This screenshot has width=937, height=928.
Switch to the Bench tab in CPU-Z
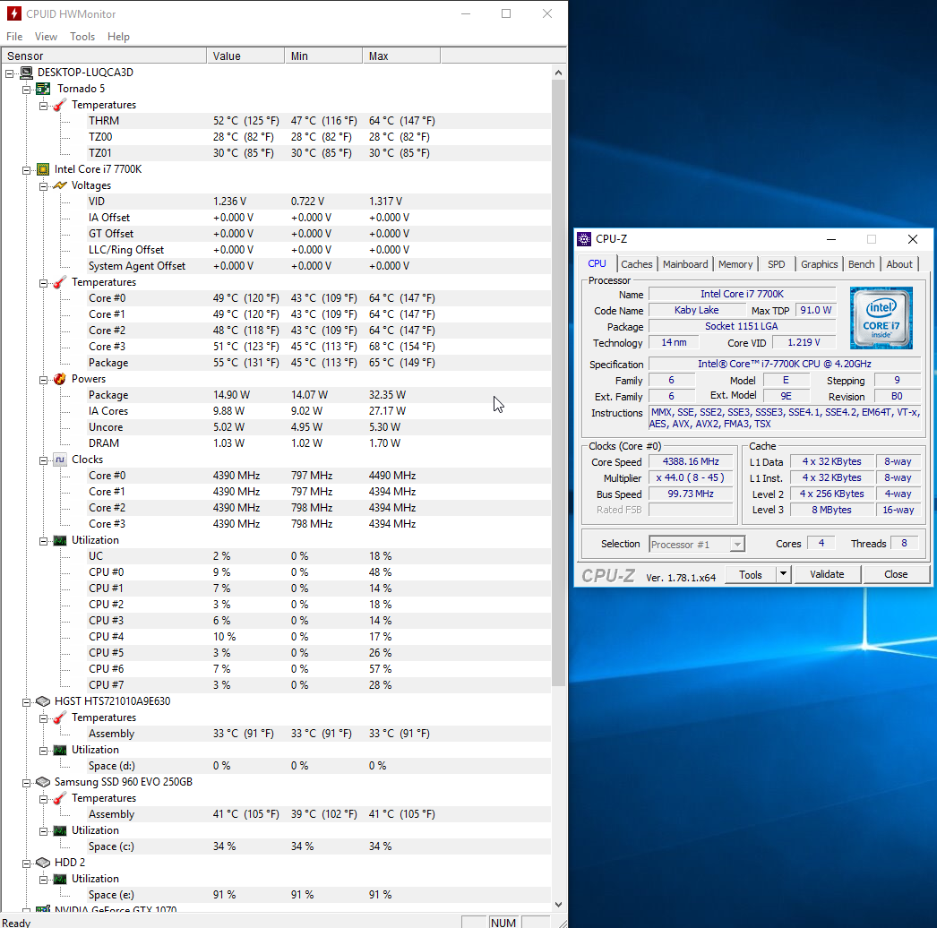point(861,264)
